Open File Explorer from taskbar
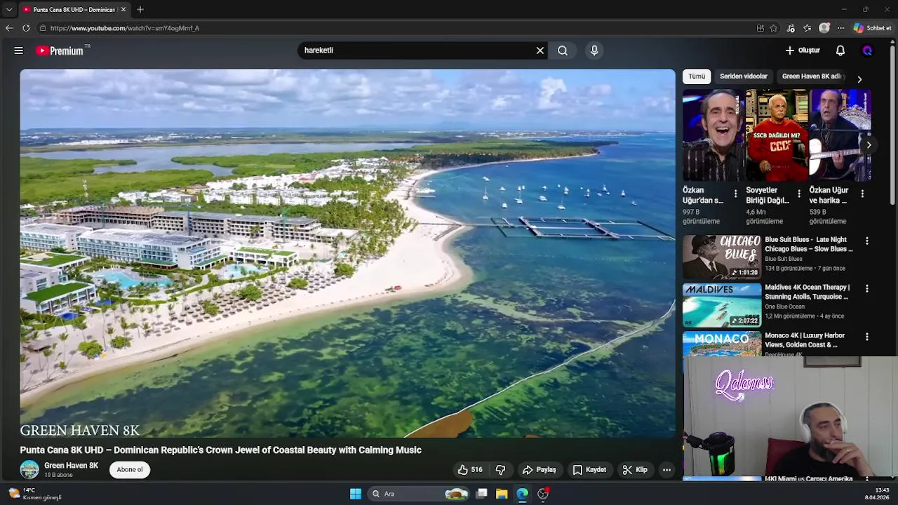 click(x=502, y=494)
